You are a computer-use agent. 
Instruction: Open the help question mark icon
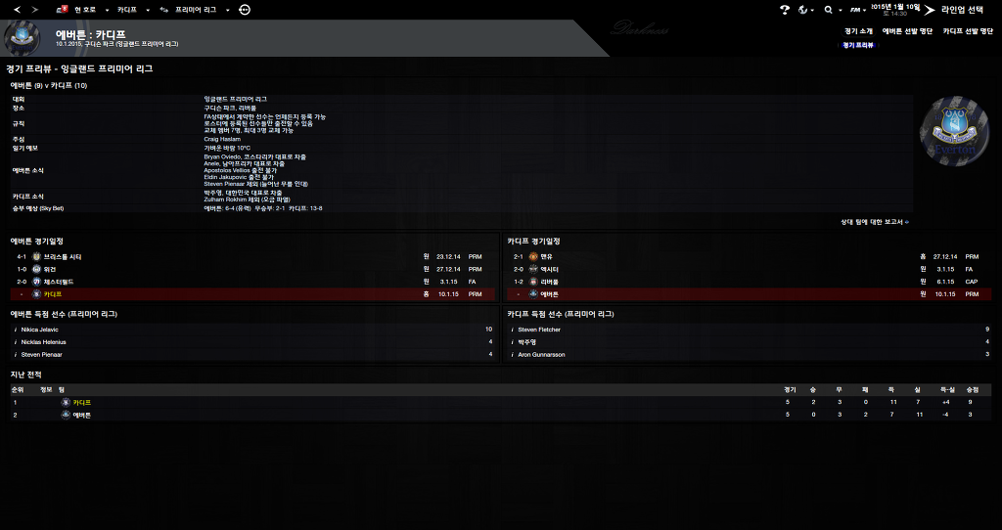tap(785, 9)
